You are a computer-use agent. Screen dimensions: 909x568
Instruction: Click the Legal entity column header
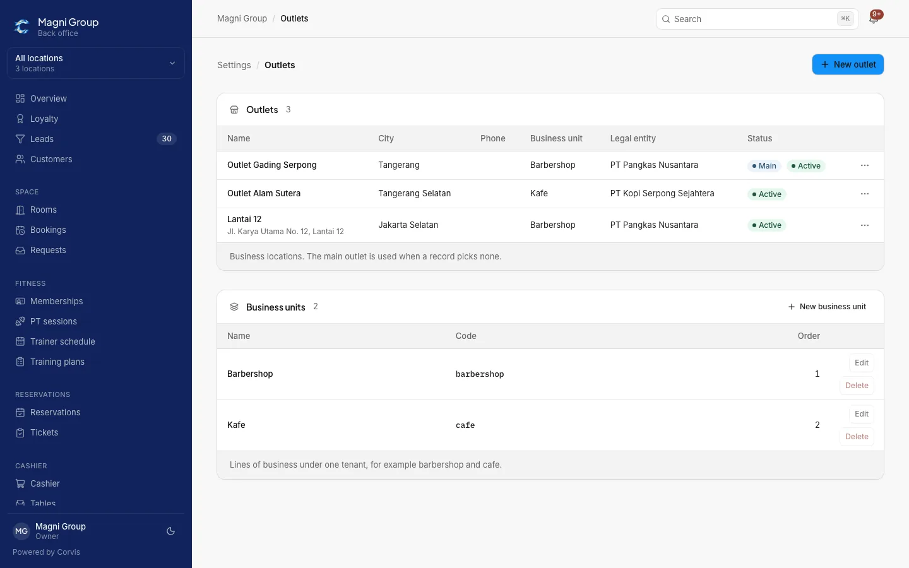click(633, 139)
